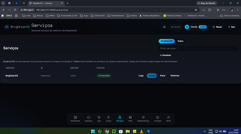
Task: Open Chrome menu three dots
Action: click(x=238, y=10)
